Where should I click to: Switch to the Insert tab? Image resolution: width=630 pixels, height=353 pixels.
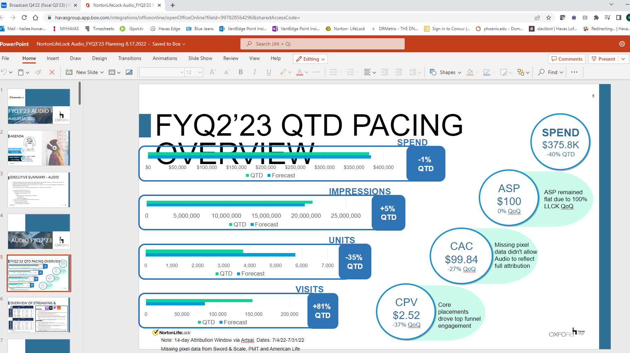coord(53,58)
